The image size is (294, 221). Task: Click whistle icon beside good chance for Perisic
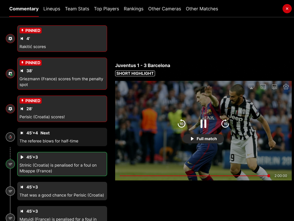(10, 191)
